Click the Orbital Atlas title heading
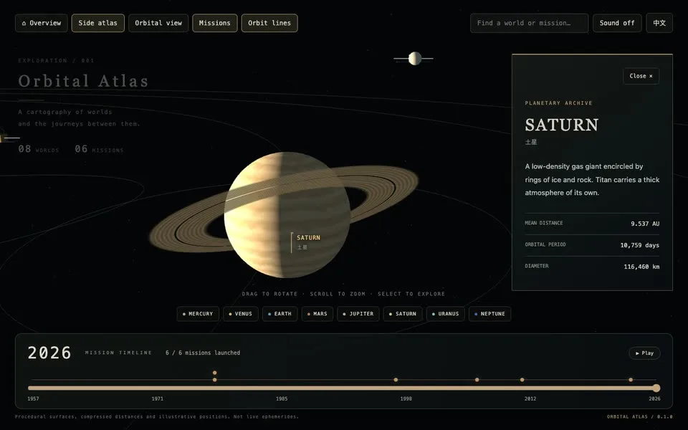 [x=83, y=81]
